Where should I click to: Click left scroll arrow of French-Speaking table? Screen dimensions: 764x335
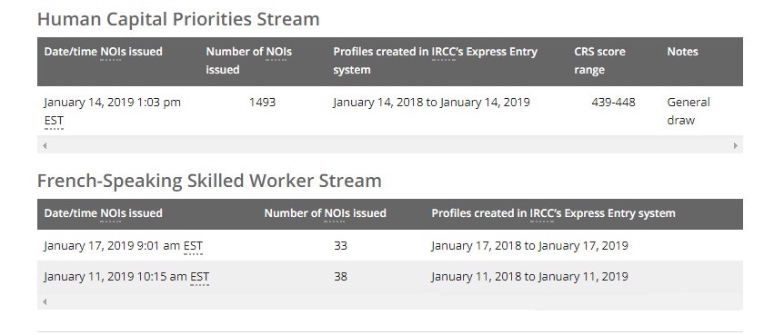[x=45, y=302]
